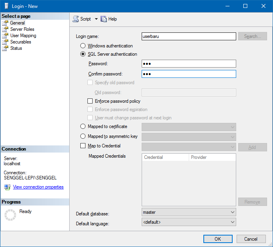
Task: Click the Status page icon
Action: (x=5, y=48)
